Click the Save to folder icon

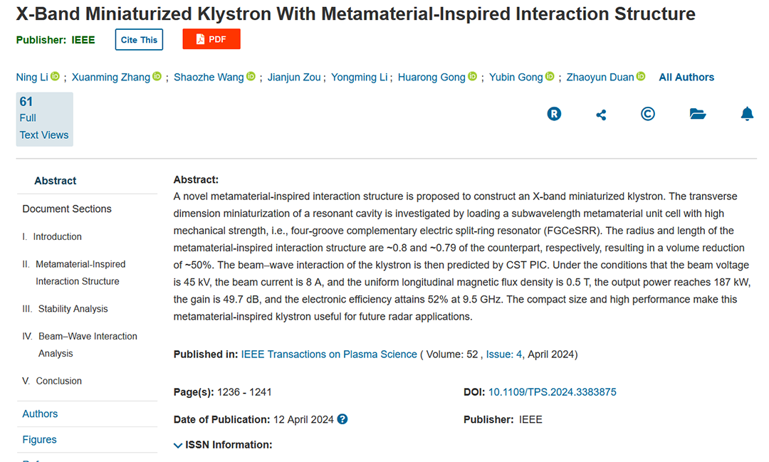click(698, 114)
